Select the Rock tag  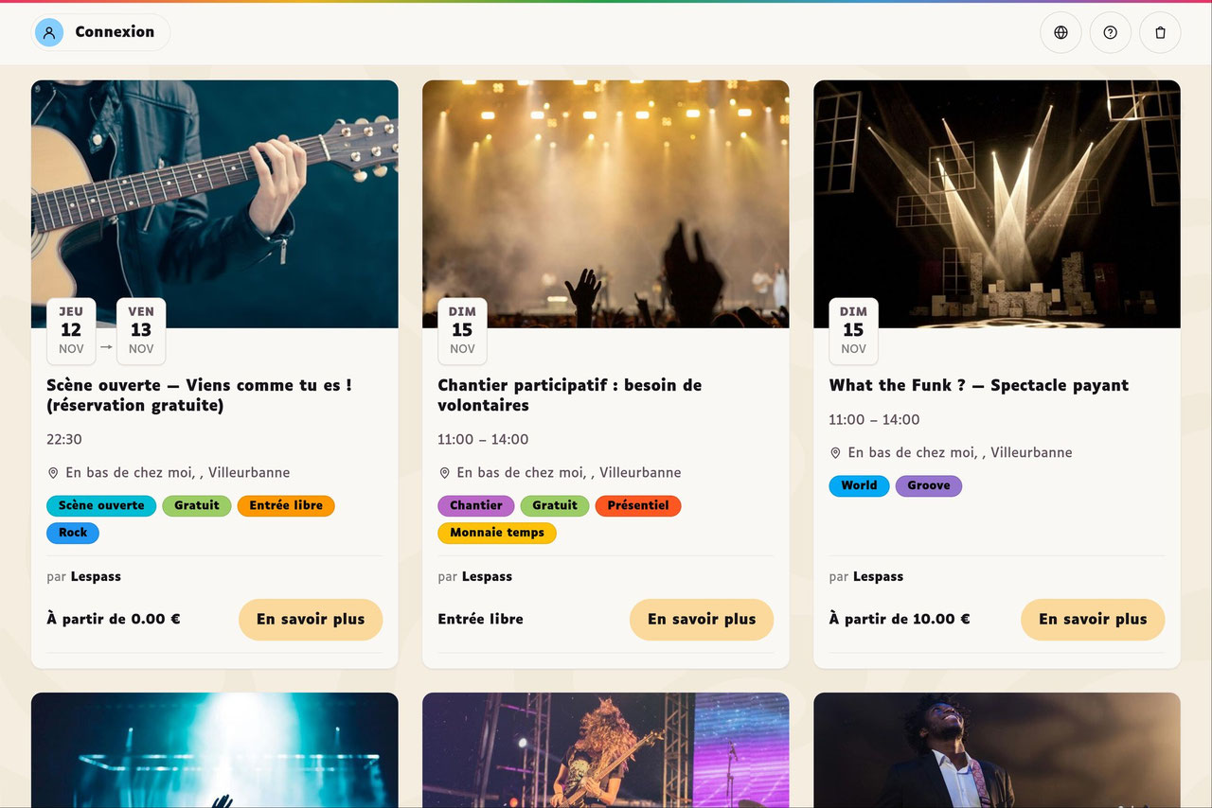click(73, 533)
